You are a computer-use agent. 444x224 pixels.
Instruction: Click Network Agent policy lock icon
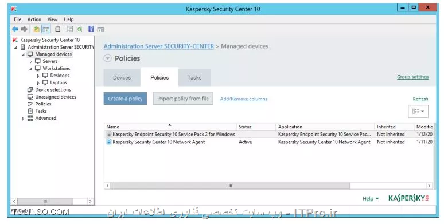109,142
